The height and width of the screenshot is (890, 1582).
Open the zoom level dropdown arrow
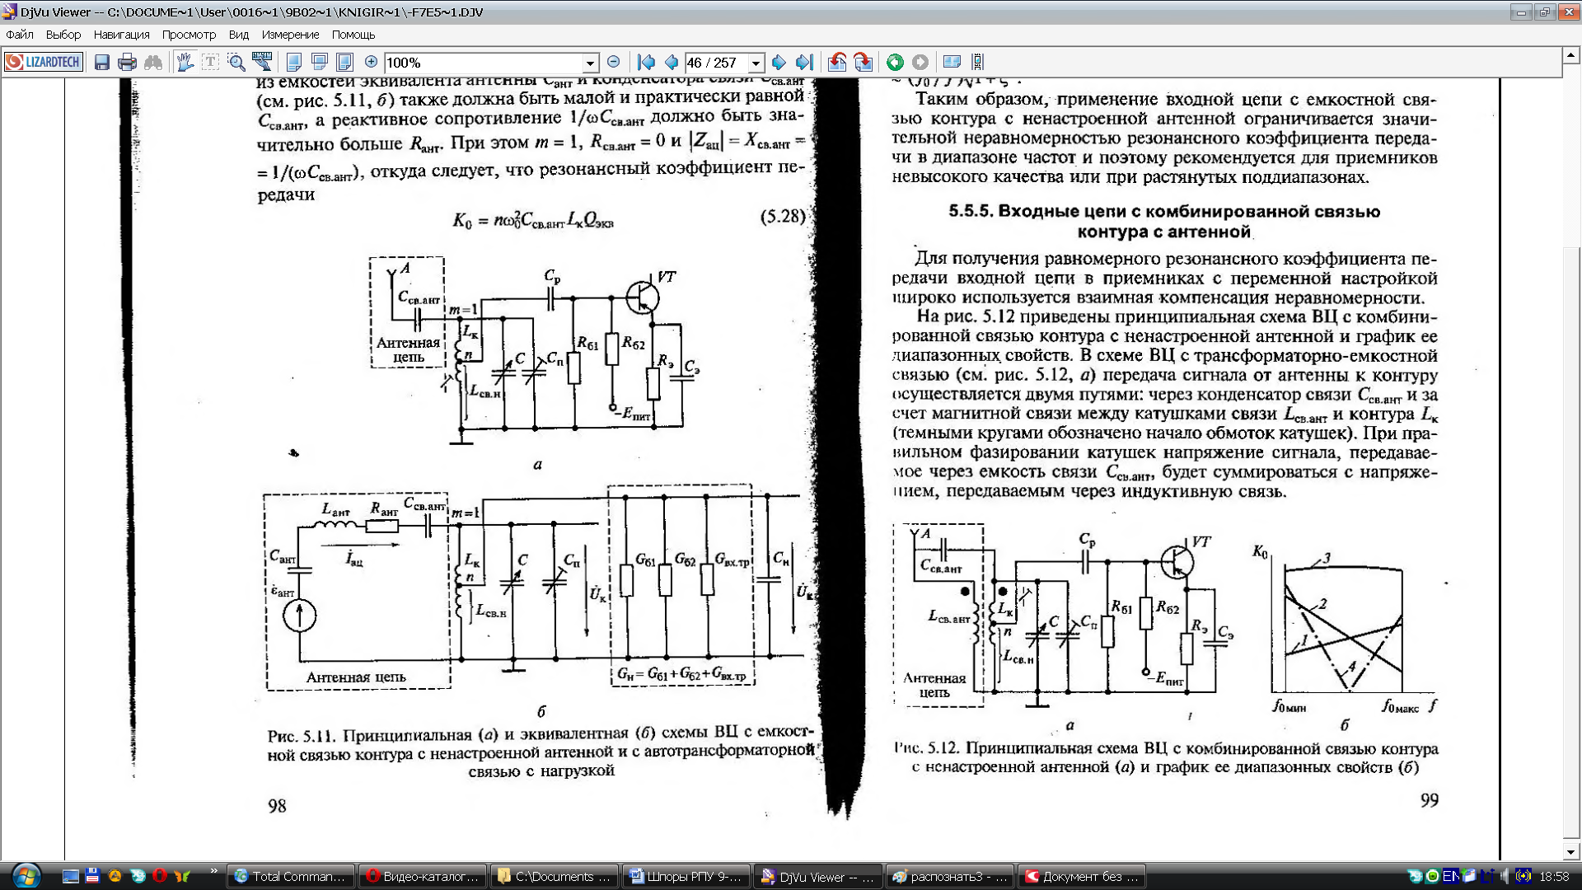click(x=590, y=63)
